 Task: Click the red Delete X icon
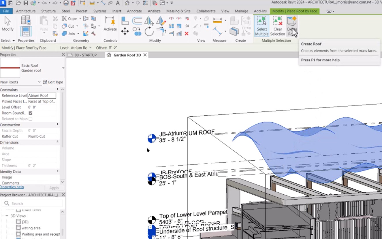click(187, 34)
